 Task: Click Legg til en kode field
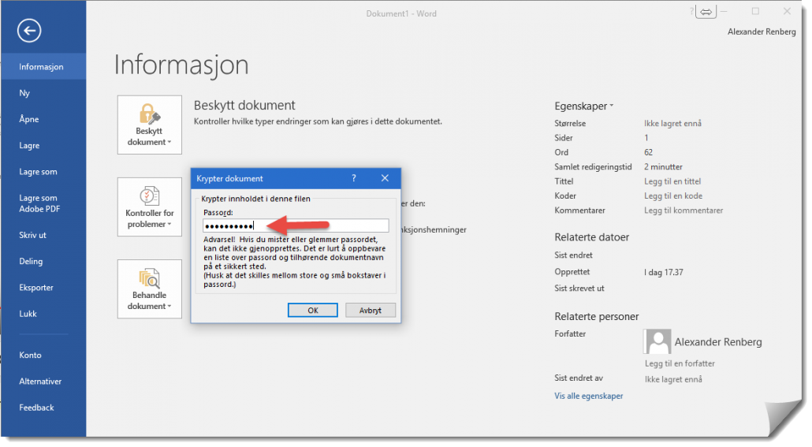coord(673,196)
